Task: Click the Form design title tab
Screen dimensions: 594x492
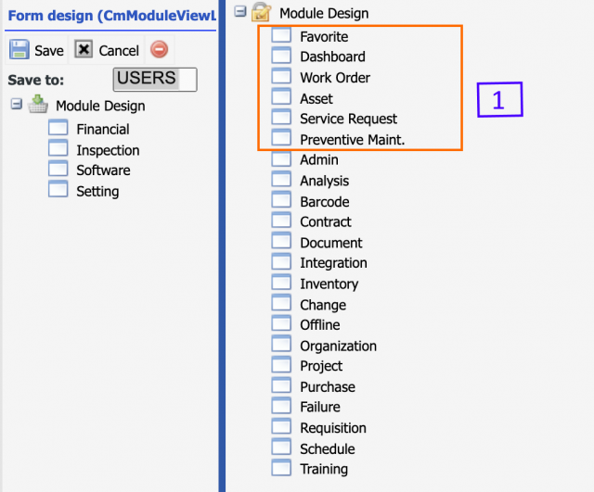Action: click(x=111, y=14)
